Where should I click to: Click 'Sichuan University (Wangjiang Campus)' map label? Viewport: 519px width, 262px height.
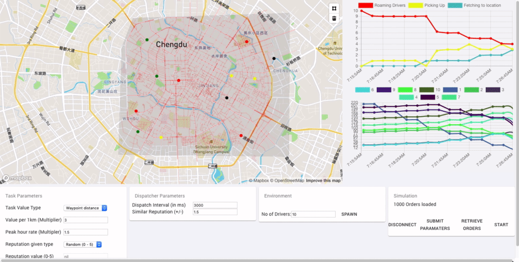[x=212, y=149]
